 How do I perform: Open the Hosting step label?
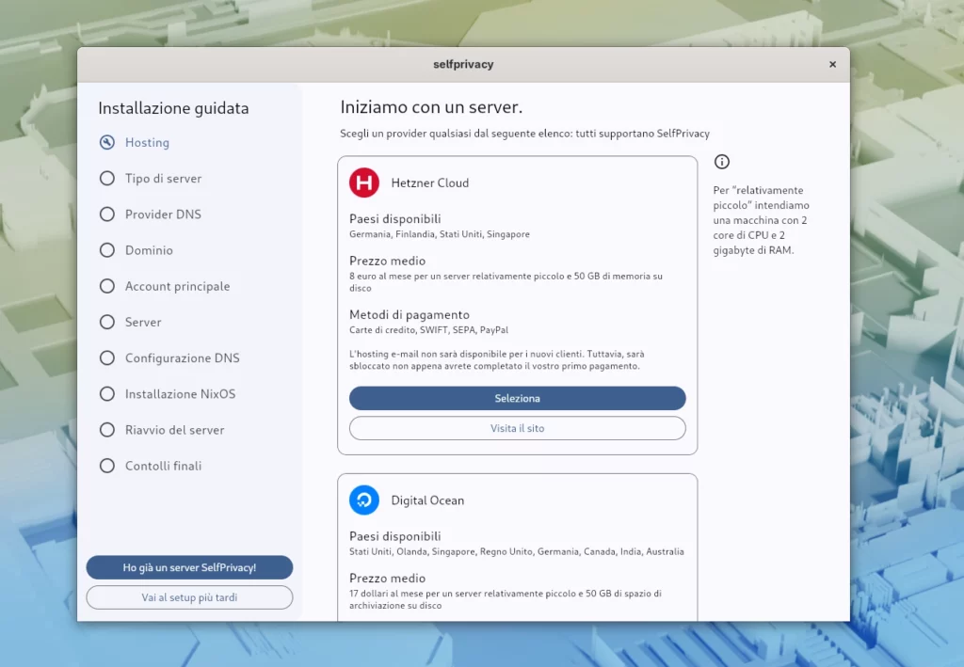coord(147,142)
